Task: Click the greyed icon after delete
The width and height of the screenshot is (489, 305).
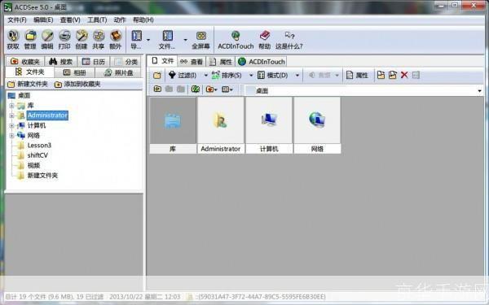Action: (416, 75)
